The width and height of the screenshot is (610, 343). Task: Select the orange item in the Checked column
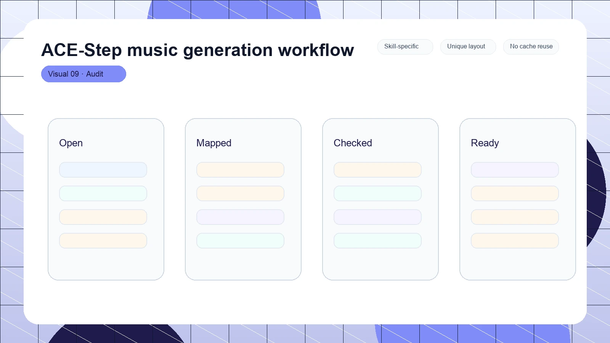(377, 170)
